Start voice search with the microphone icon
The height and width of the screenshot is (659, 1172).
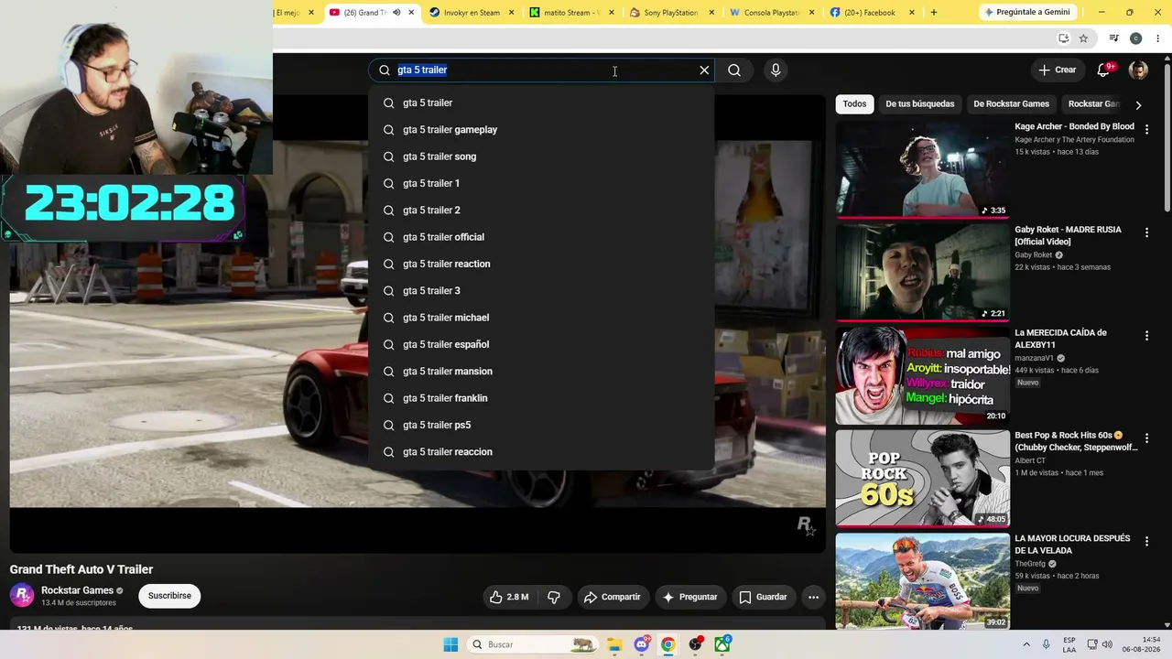(776, 70)
